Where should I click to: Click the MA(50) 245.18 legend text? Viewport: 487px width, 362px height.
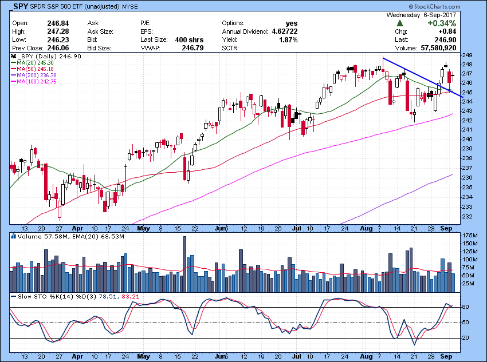pos(35,69)
